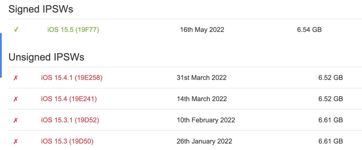Click the 16th May 2022 release date
The height and width of the screenshot is (150, 362).
pyautogui.click(x=202, y=30)
